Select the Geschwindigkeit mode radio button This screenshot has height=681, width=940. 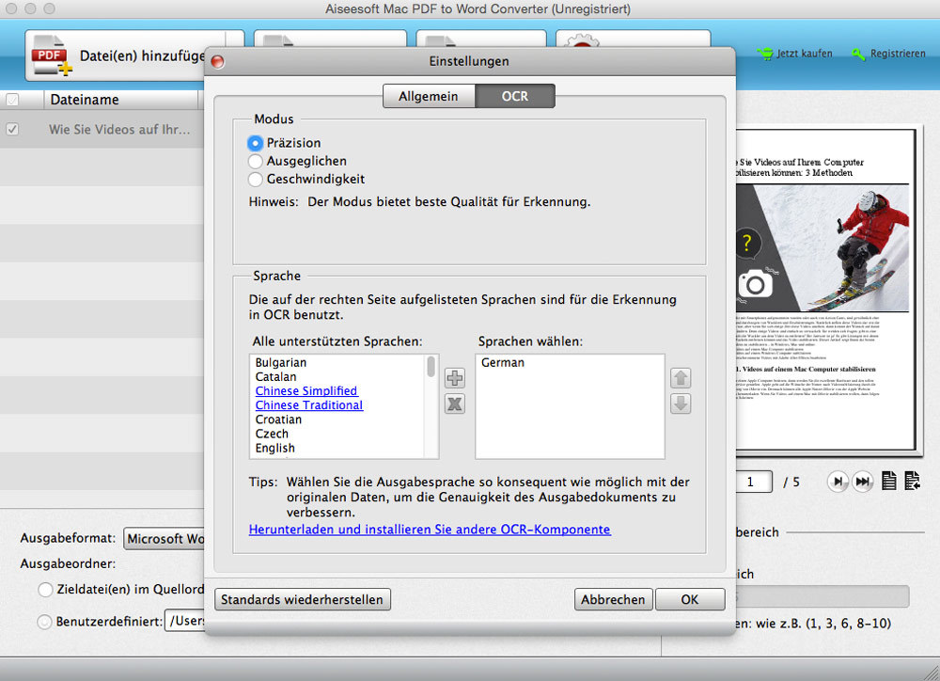pos(256,179)
